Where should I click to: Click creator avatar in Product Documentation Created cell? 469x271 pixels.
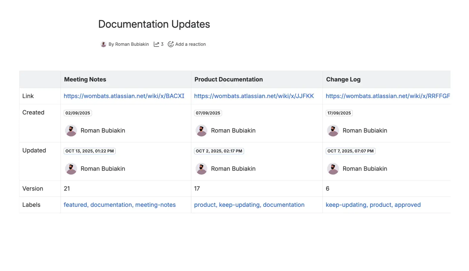[x=201, y=130]
